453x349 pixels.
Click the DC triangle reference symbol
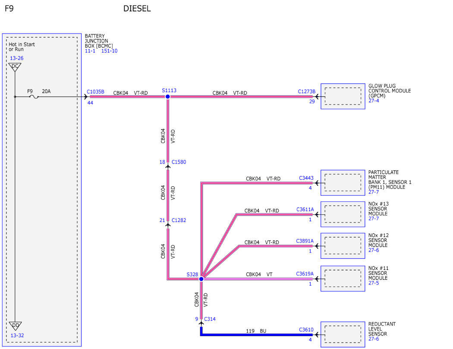tap(15, 67)
